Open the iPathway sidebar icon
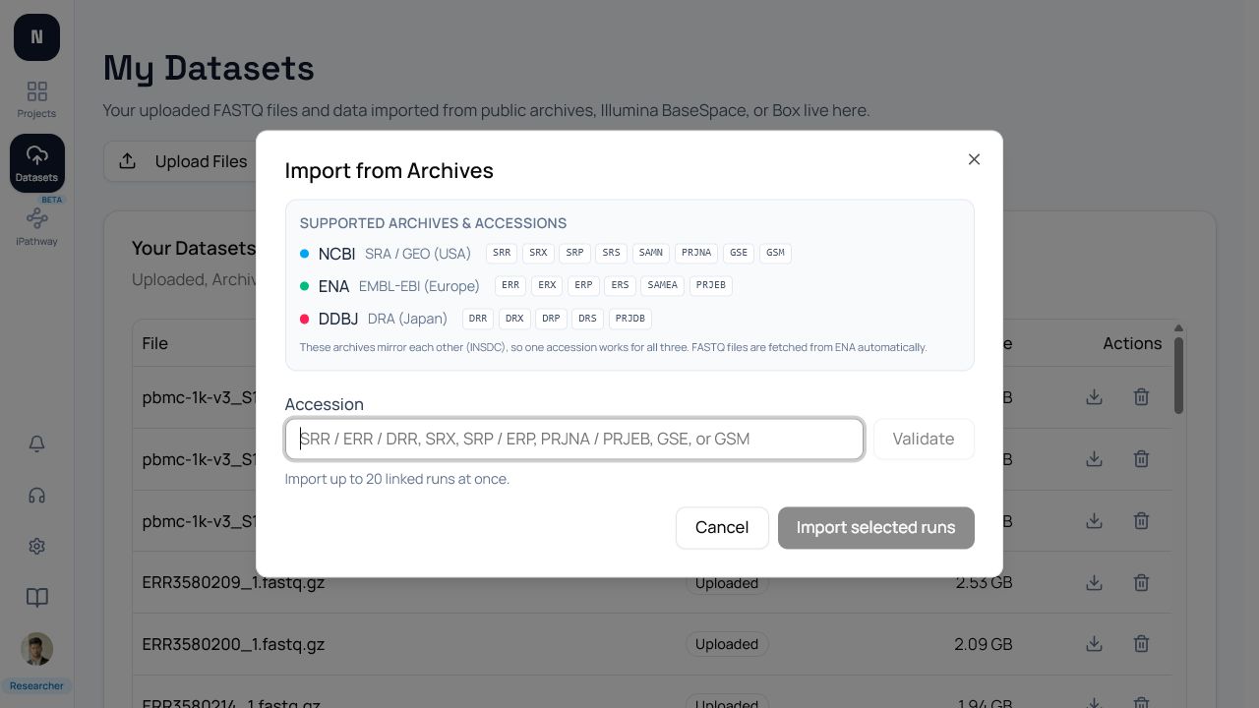 [36, 226]
